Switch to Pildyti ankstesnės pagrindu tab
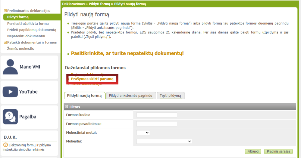This screenshot has width=301, height=158. click(x=131, y=96)
